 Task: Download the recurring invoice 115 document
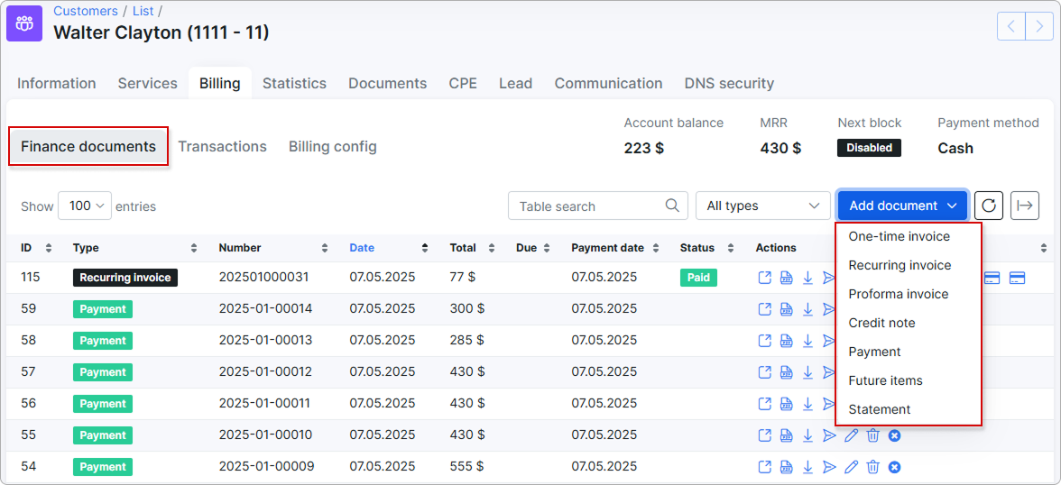[808, 278]
